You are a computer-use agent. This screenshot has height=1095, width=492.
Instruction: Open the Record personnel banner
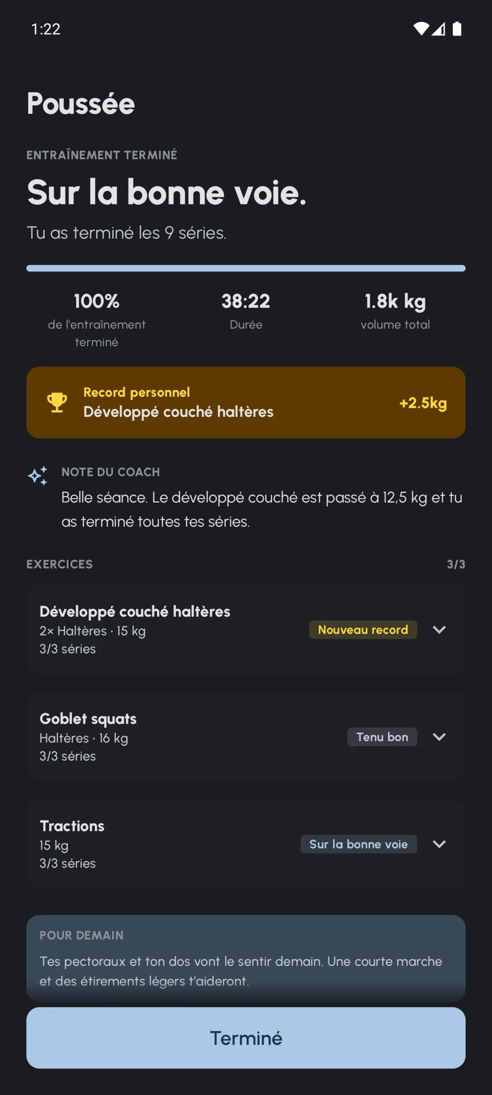246,402
